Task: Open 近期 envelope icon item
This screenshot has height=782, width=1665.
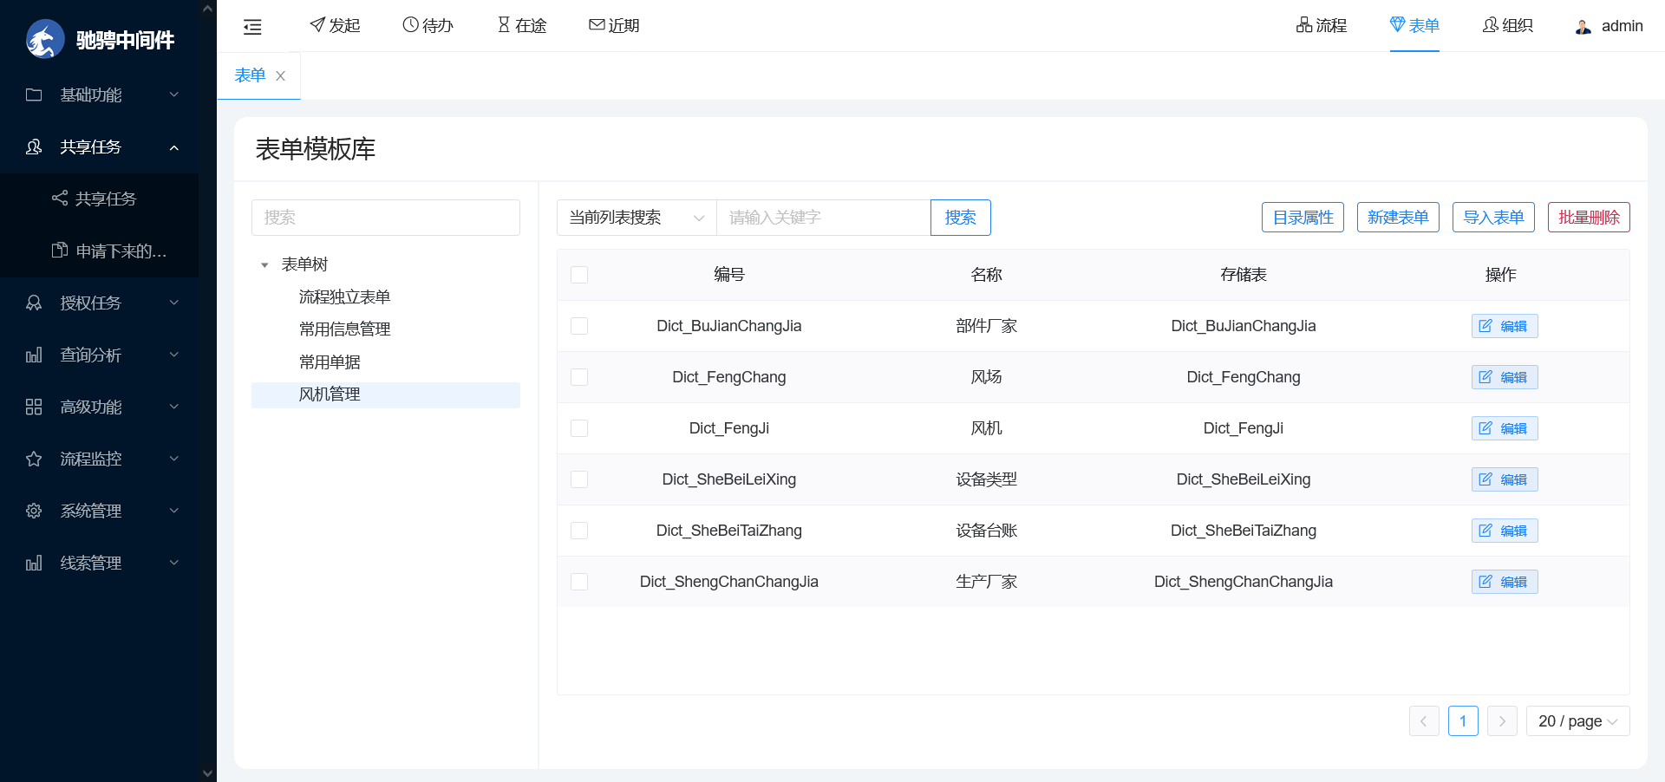Action: [597, 25]
